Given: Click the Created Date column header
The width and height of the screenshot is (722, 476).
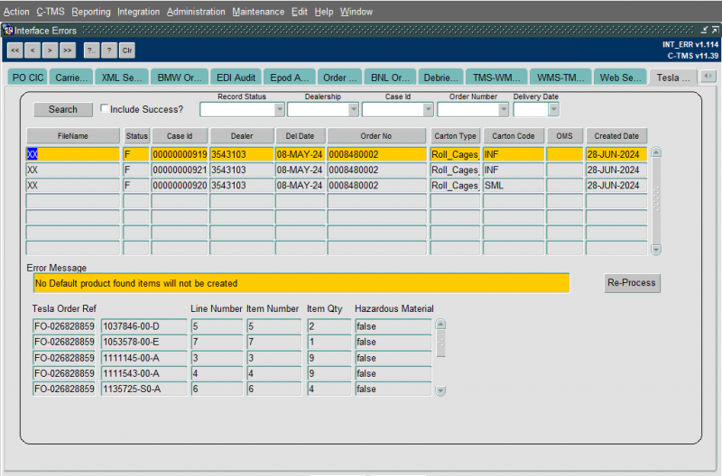Looking at the screenshot, I should (x=616, y=136).
